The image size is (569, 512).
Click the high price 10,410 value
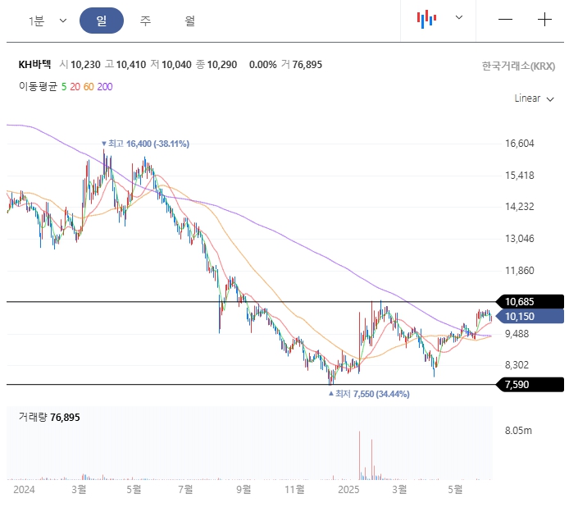coord(131,65)
